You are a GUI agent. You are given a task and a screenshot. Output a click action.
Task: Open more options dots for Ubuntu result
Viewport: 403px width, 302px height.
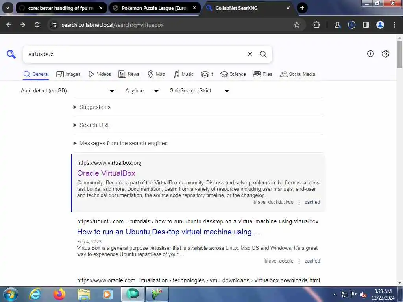click(x=299, y=261)
